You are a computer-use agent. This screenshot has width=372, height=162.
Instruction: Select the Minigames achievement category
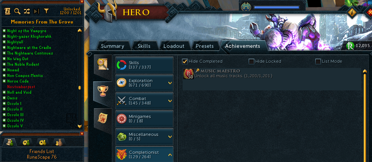coord(144,119)
